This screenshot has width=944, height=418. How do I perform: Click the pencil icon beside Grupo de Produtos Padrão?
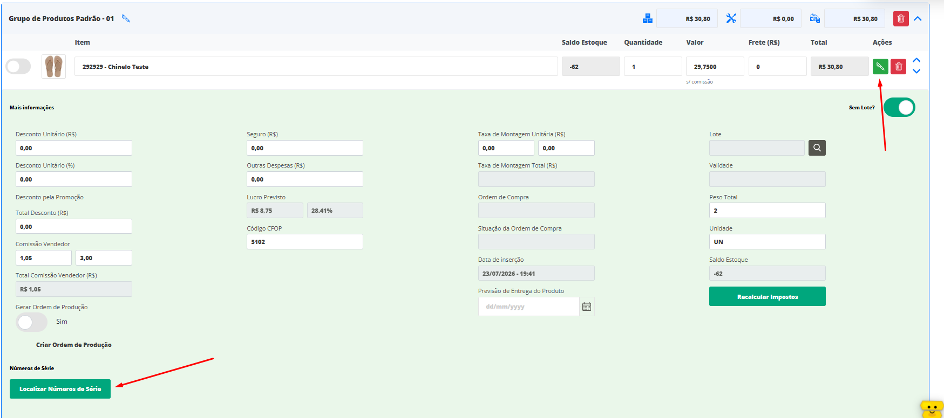[126, 19]
